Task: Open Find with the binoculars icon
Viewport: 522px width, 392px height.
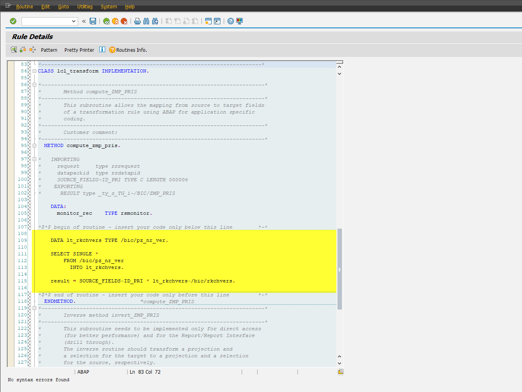Action: pyautogui.click(x=146, y=21)
